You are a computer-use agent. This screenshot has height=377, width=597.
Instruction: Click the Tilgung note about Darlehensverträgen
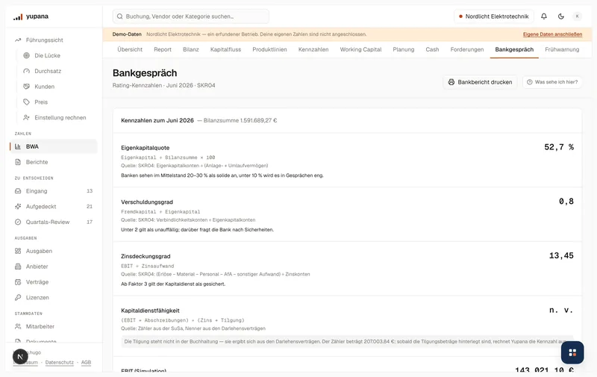[347, 342]
